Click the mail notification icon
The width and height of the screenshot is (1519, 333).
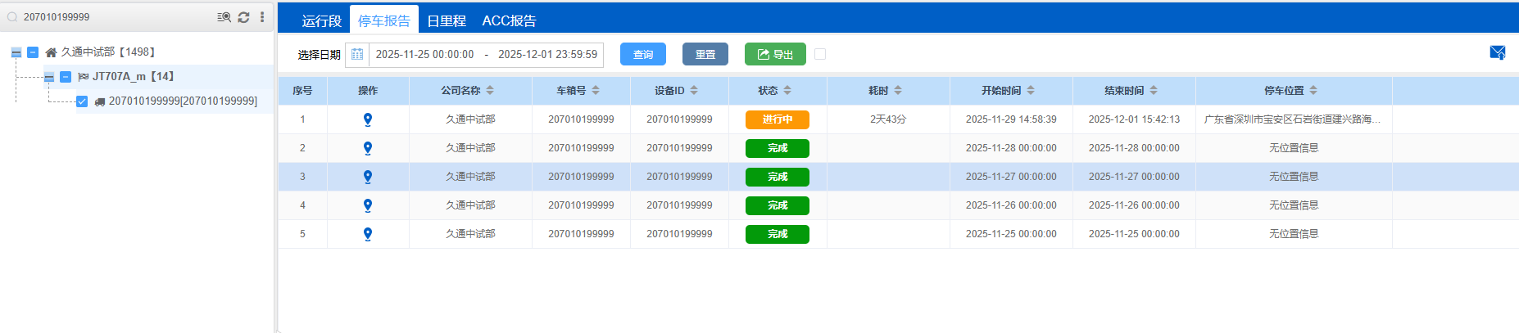point(1497,53)
